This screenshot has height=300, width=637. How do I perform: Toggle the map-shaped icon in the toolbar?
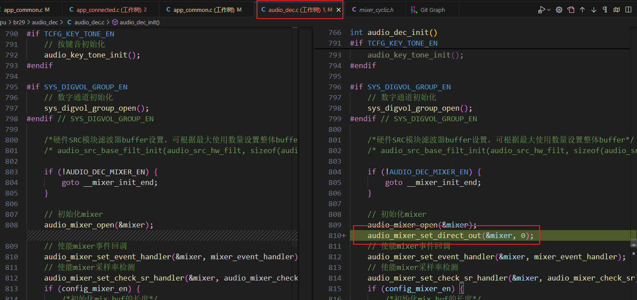(x=617, y=10)
